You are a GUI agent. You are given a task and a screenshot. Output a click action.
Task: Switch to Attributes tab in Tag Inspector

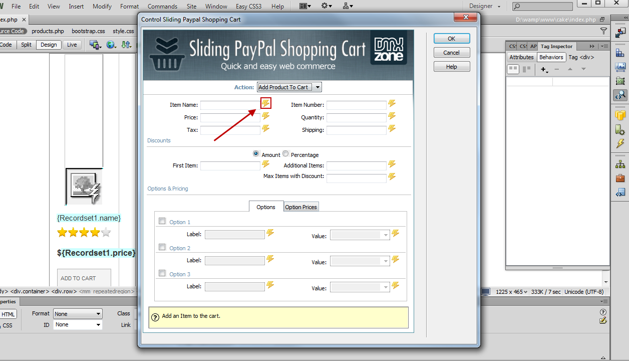521,57
